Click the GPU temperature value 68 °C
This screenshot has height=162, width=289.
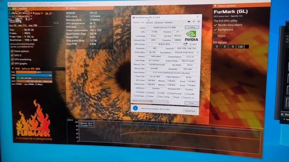(x=93, y=23)
